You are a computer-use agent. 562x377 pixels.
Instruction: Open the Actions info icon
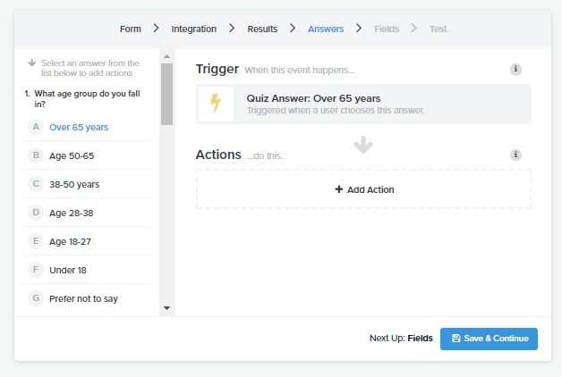pyautogui.click(x=515, y=155)
